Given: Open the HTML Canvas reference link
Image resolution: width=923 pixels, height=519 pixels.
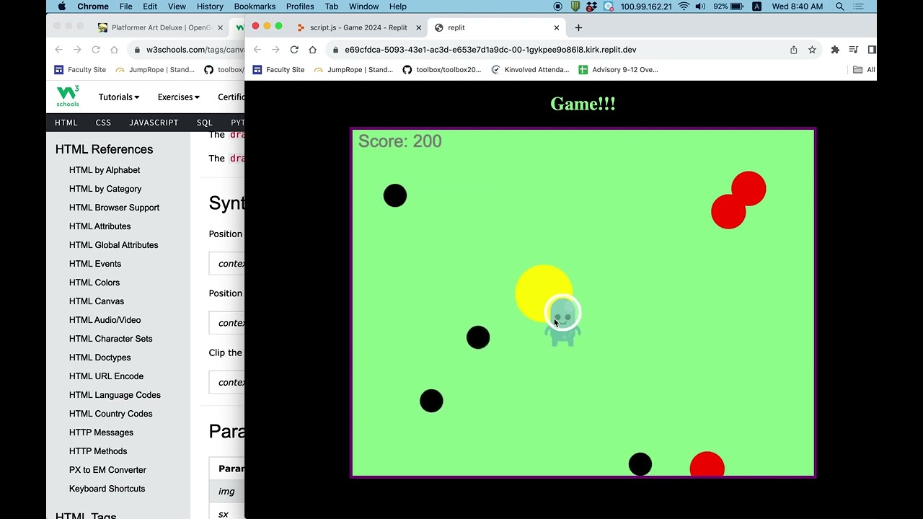Looking at the screenshot, I should click(97, 301).
